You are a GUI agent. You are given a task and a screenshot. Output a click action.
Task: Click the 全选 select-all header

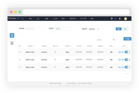pos(19,46)
